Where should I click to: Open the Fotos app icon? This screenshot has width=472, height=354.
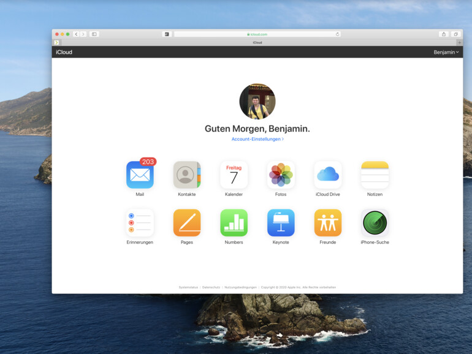(281, 175)
